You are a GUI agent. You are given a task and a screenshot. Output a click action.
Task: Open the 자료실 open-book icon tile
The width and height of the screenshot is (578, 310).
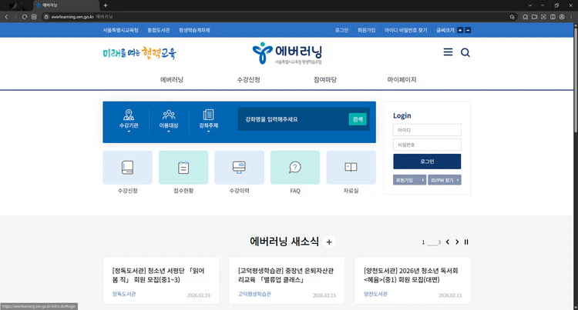(351, 167)
